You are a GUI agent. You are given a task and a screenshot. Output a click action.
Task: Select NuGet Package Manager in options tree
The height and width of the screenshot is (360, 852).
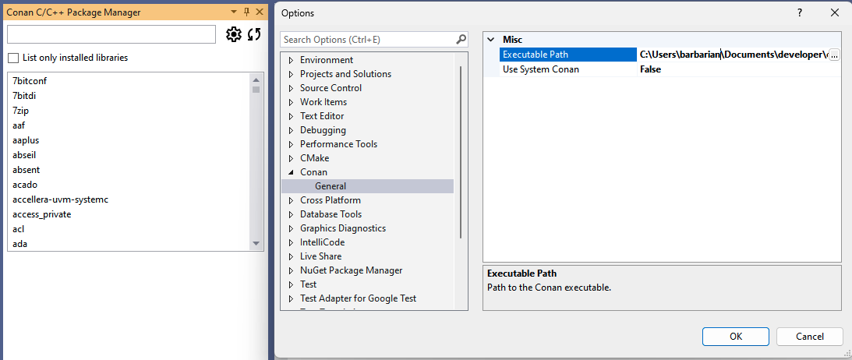pyautogui.click(x=351, y=270)
